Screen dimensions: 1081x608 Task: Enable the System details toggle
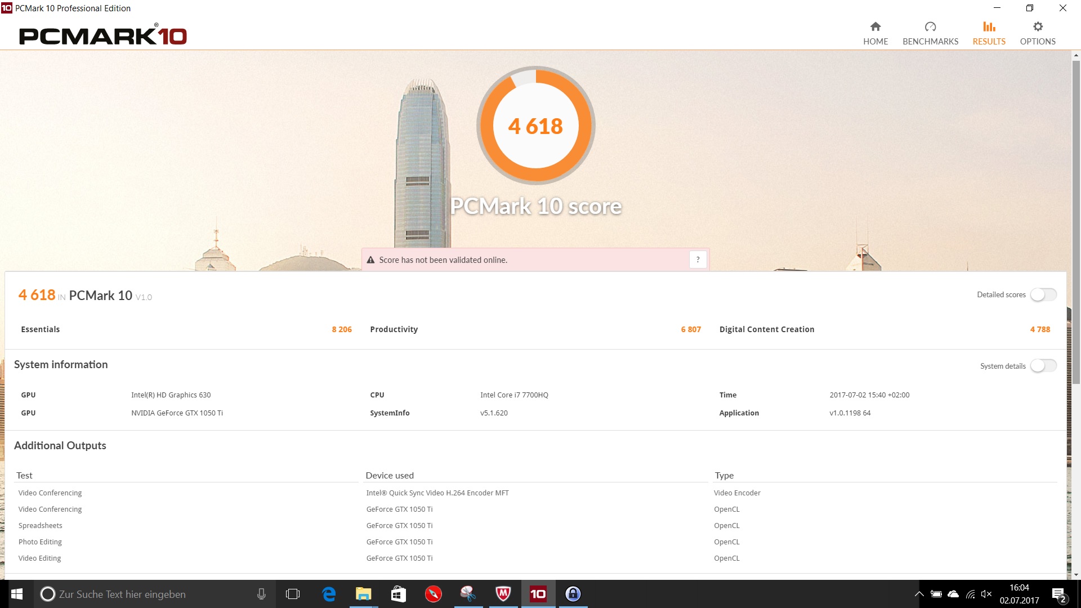click(1043, 366)
